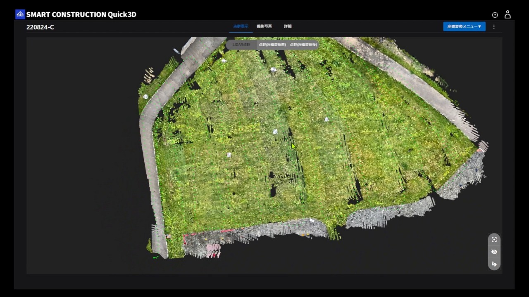Click the project name 220824-C
The height and width of the screenshot is (297, 529).
pyautogui.click(x=40, y=27)
